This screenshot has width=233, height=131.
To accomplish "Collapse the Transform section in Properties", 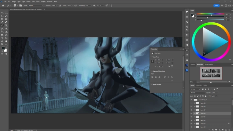I will 151,57.
